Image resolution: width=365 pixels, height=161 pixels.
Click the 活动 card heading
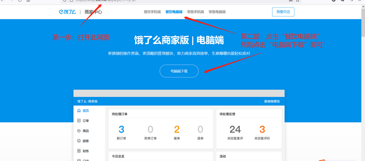(223, 156)
